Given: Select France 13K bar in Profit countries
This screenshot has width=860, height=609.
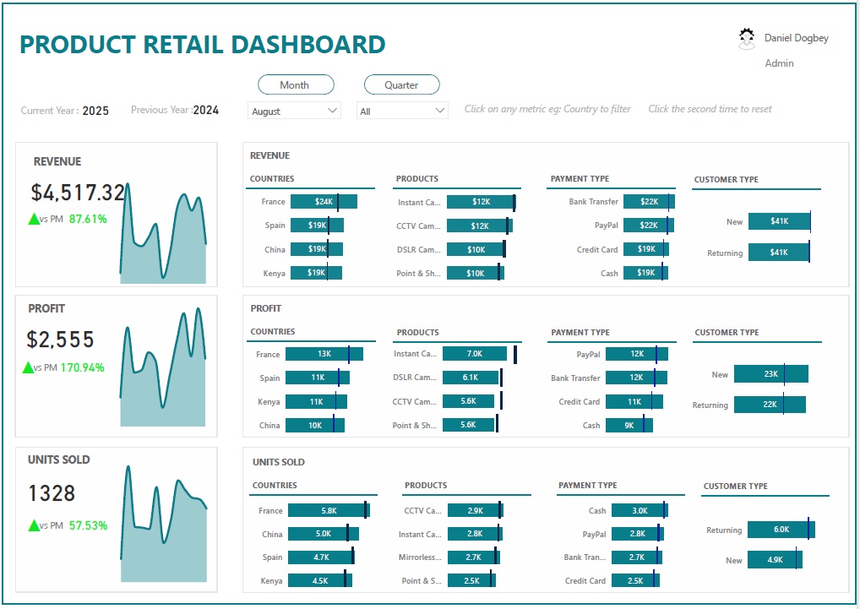Looking at the screenshot, I should [324, 354].
